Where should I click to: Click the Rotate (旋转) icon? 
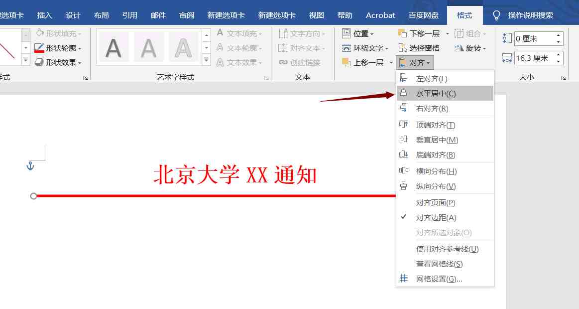click(x=459, y=48)
